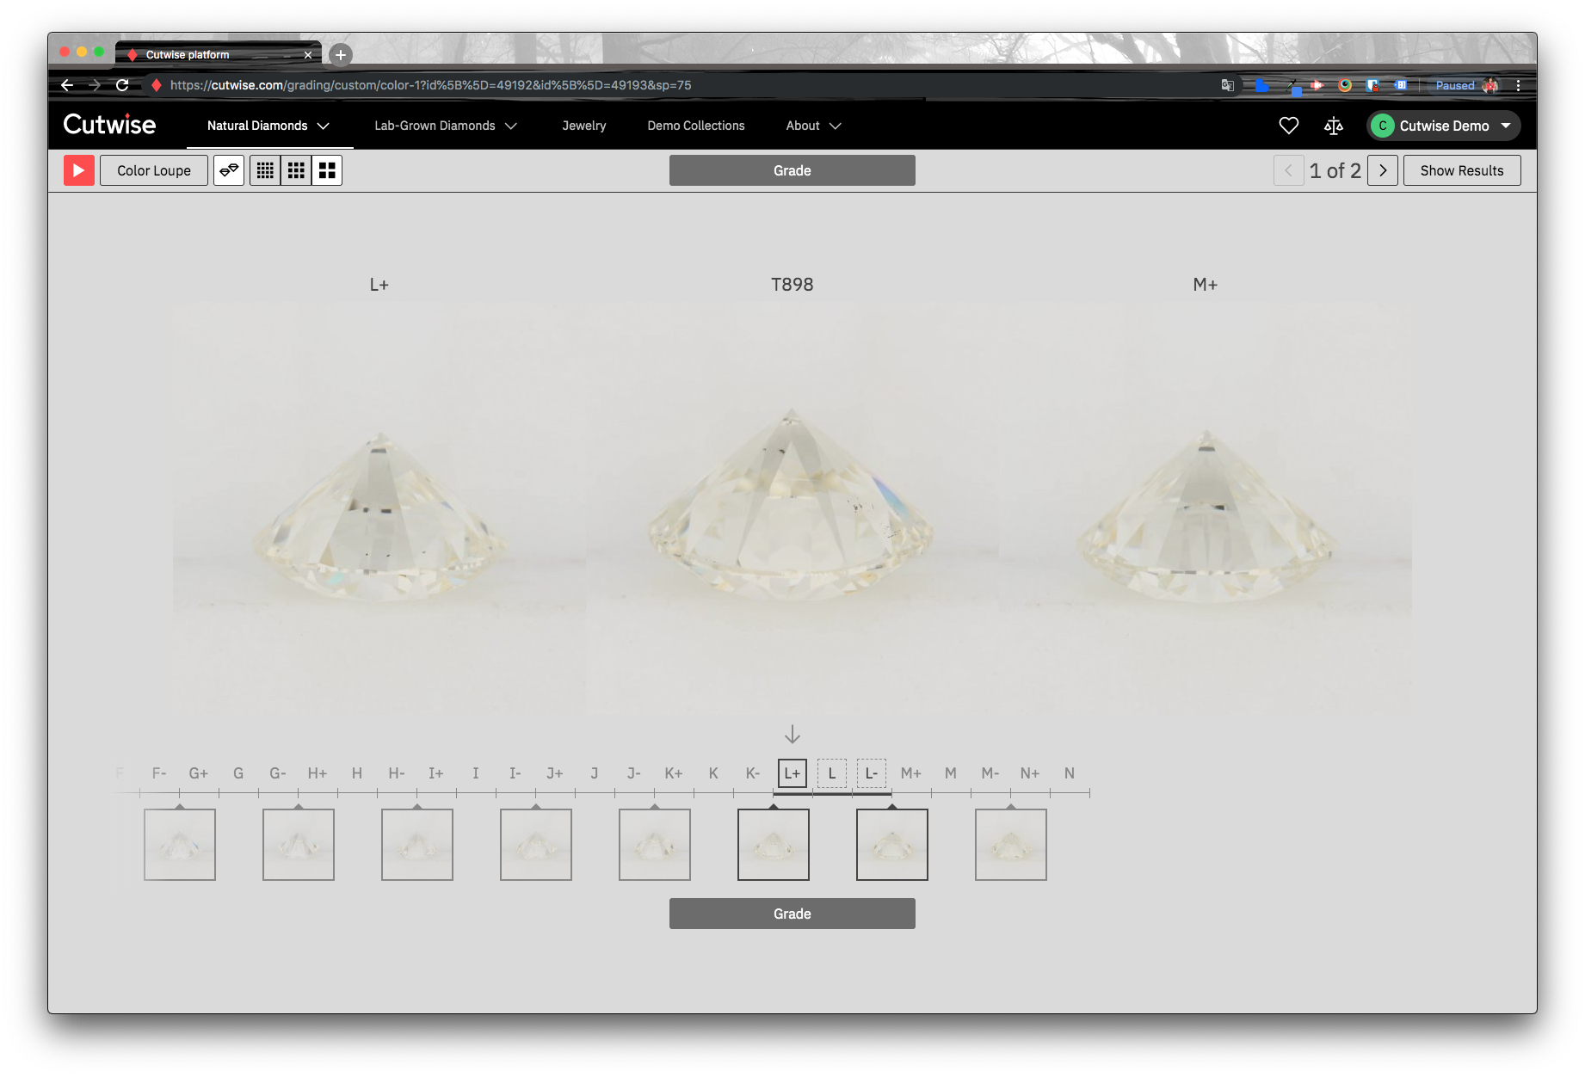Switch to the three-by-three grid view

pyautogui.click(x=296, y=170)
